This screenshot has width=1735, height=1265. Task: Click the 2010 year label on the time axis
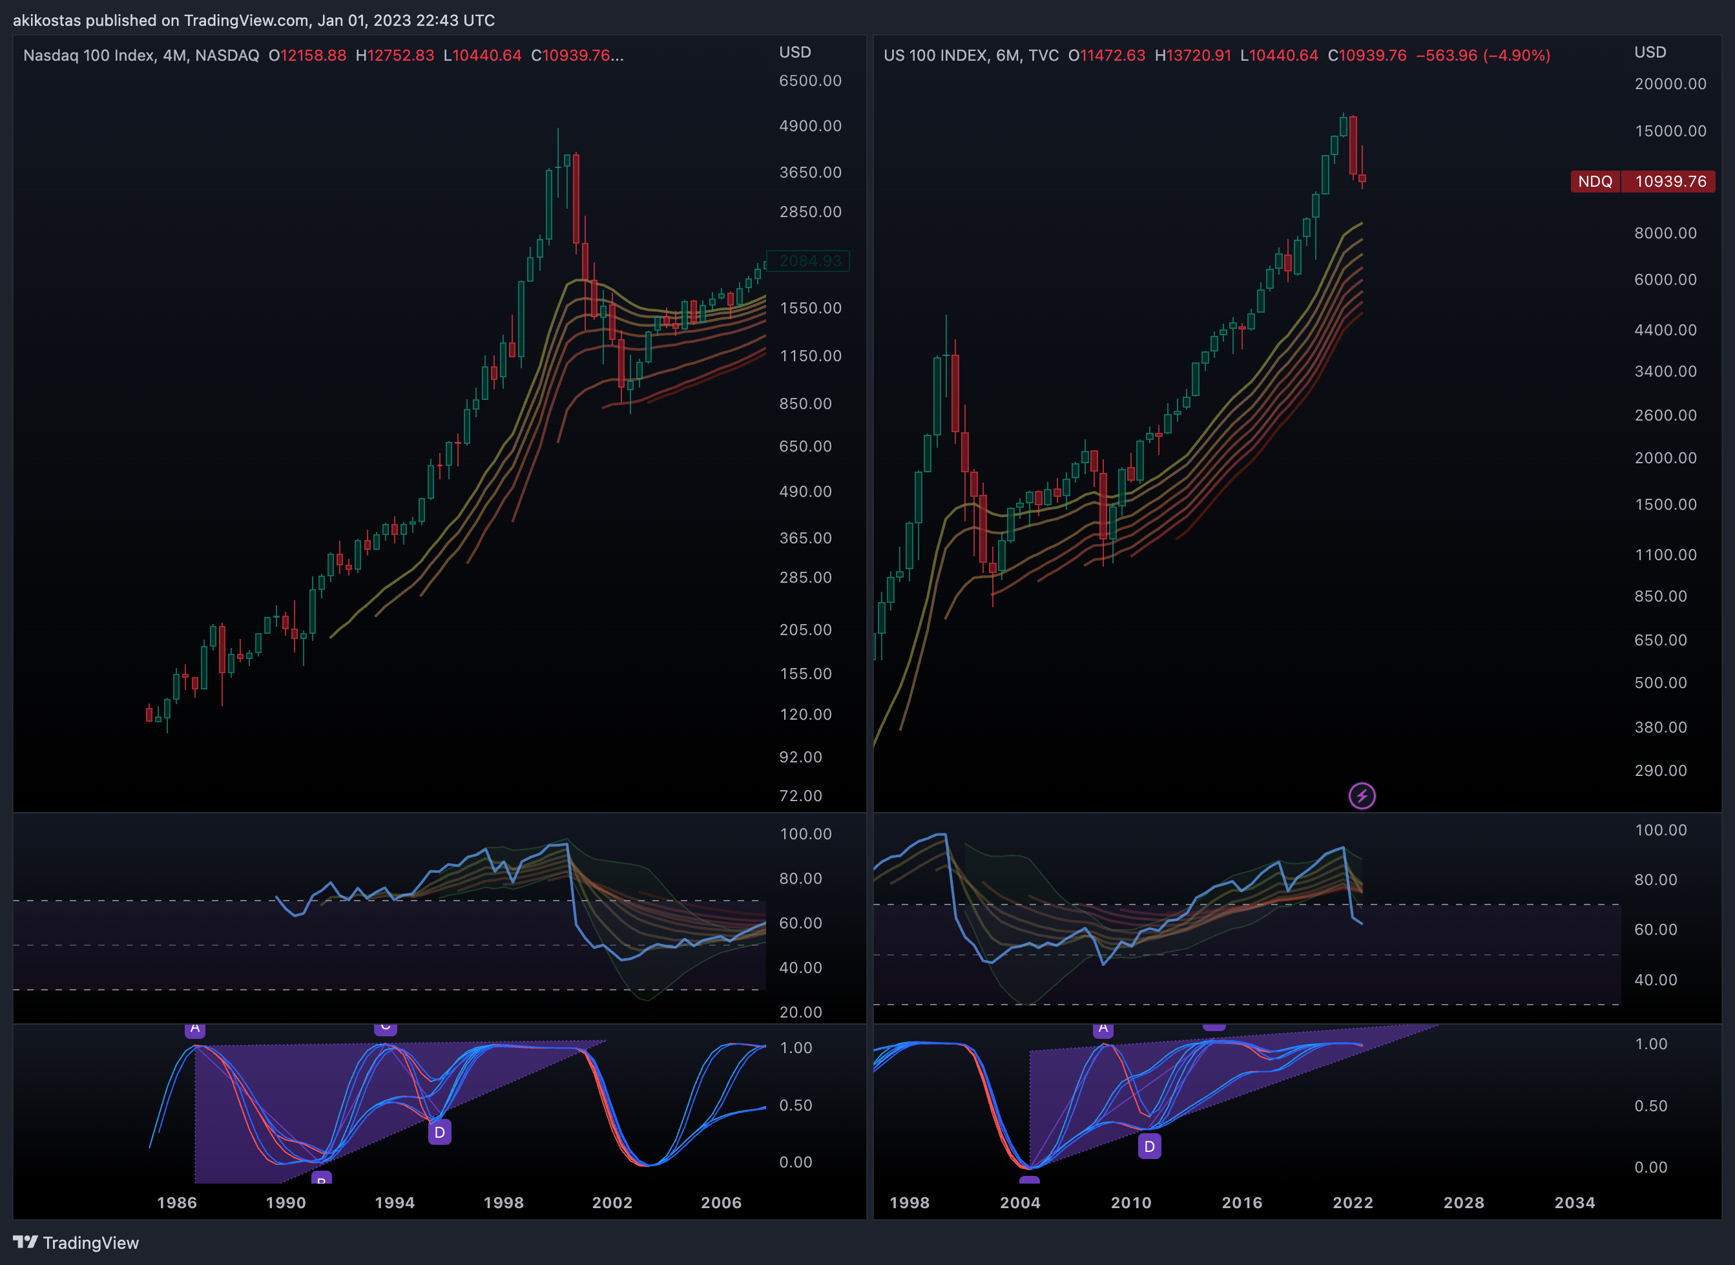1131,1202
